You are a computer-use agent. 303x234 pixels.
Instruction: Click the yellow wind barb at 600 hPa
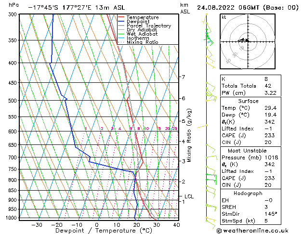202,127
